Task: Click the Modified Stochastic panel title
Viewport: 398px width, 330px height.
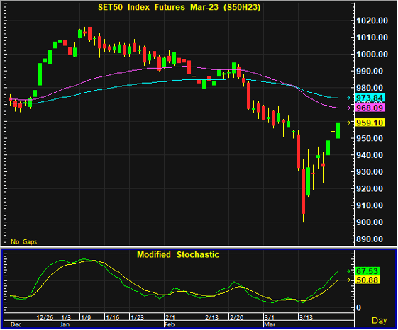Action: tap(178, 255)
